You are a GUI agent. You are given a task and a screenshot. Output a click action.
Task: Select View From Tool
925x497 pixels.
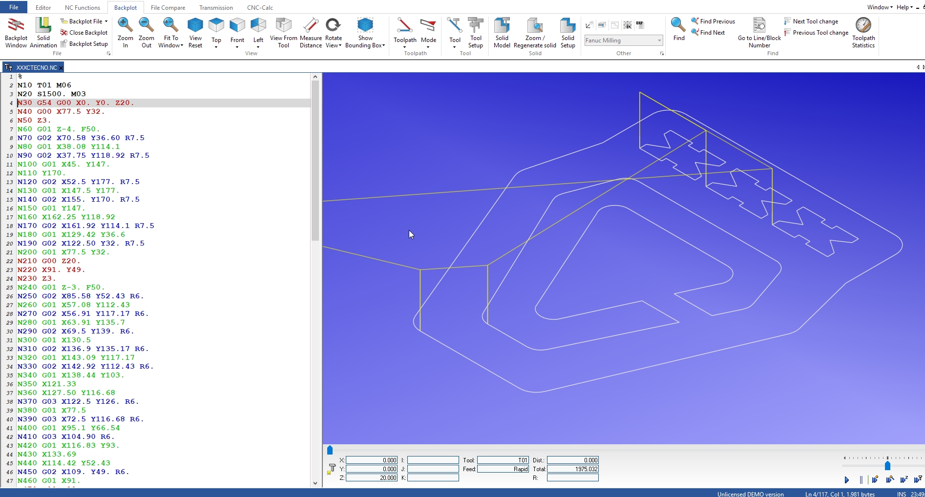[x=283, y=33]
